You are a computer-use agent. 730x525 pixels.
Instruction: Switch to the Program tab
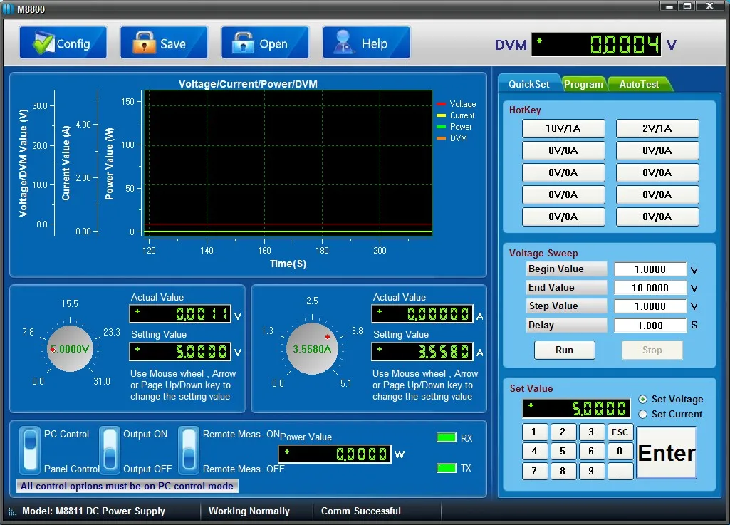583,84
